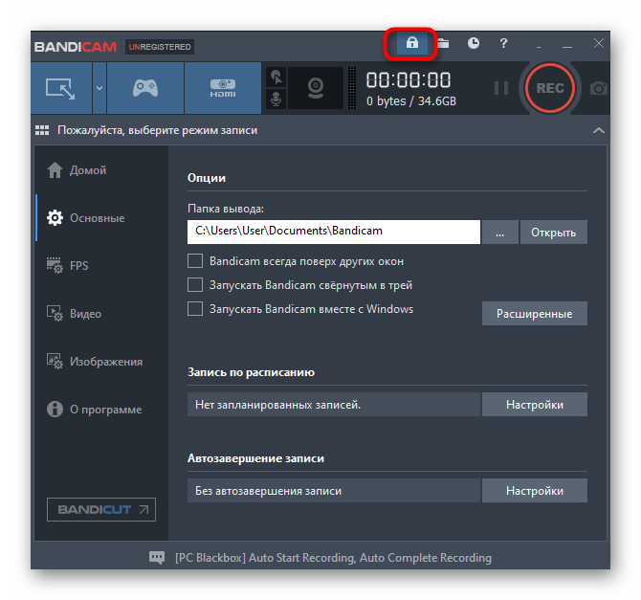
Task: Click the О программе info icon
Action: pyautogui.click(x=55, y=410)
